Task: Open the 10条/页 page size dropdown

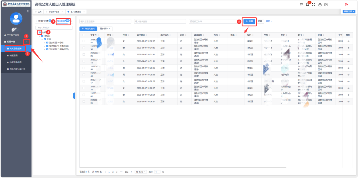Action: tap(140, 172)
